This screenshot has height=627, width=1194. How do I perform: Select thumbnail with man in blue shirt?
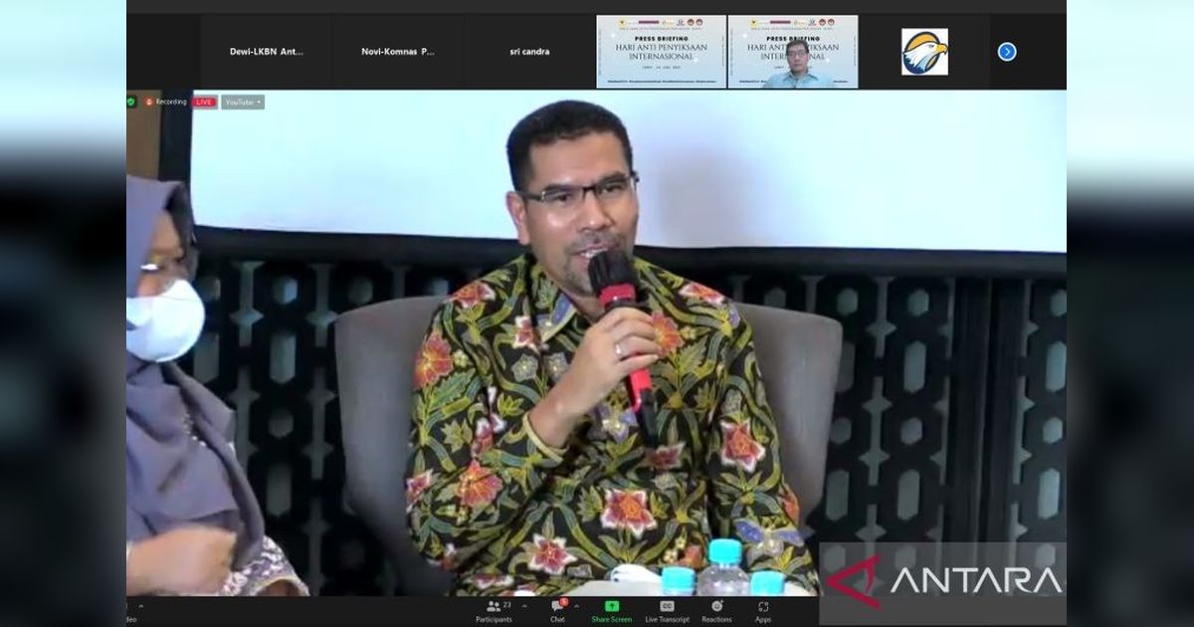tap(792, 52)
